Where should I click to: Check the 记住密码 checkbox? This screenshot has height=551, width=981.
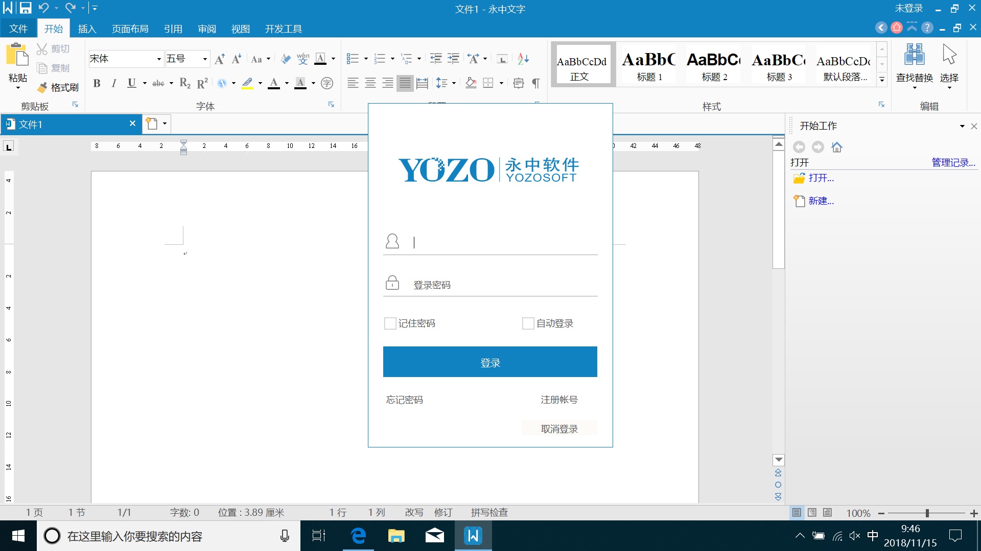[390, 323]
